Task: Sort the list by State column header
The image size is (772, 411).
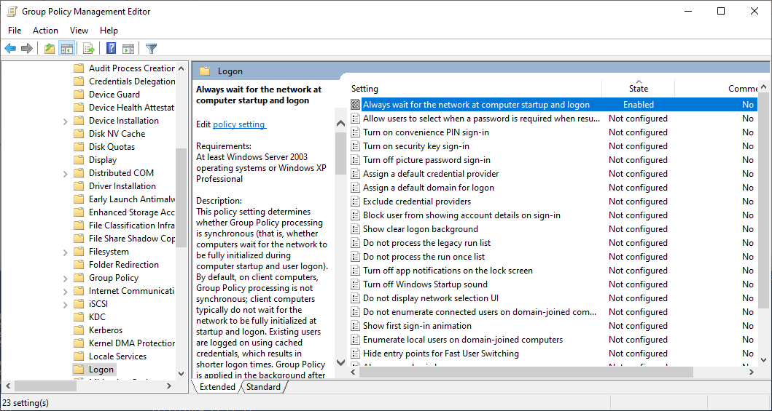Action: click(638, 89)
